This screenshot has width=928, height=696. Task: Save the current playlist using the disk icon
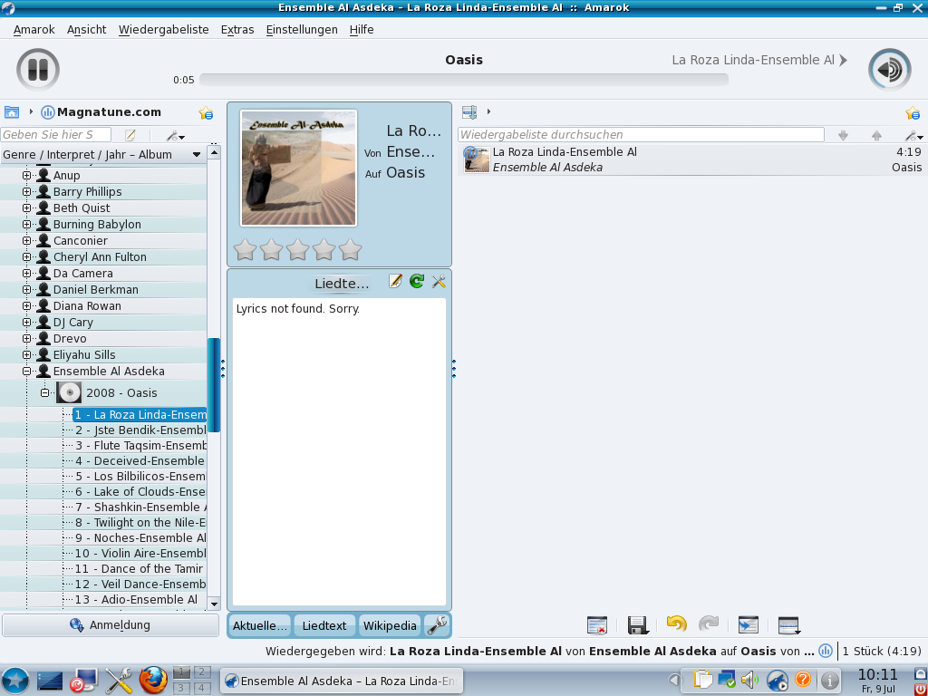click(x=637, y=624)
